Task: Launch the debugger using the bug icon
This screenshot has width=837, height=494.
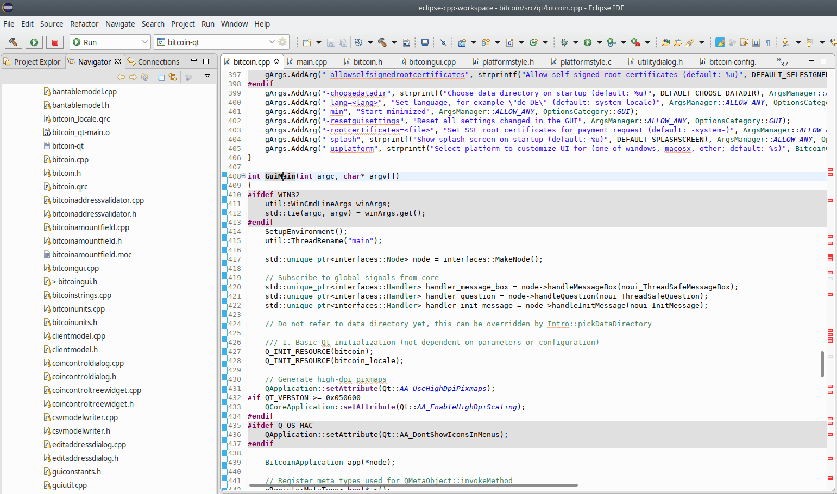Action: (564, 42)
